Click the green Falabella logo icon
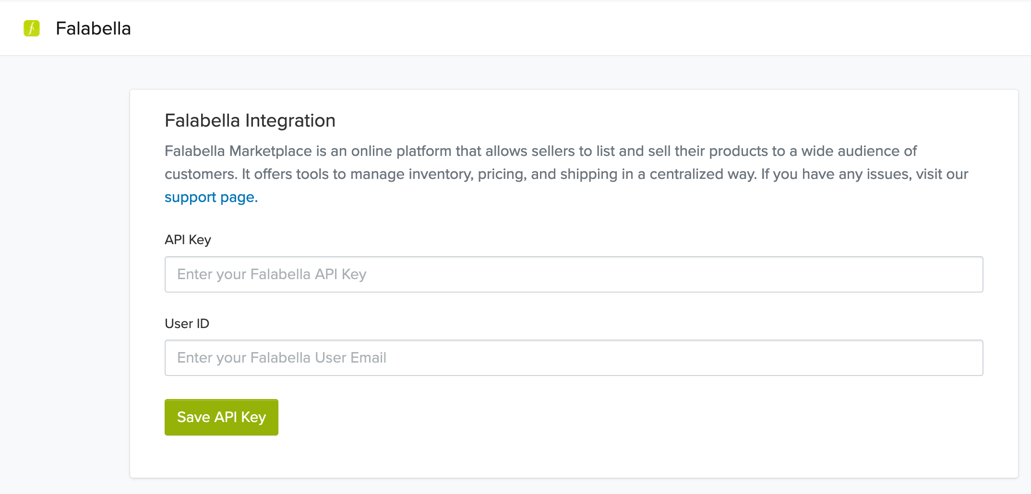This screenshot has width=1031, height=494. [32, 28]
